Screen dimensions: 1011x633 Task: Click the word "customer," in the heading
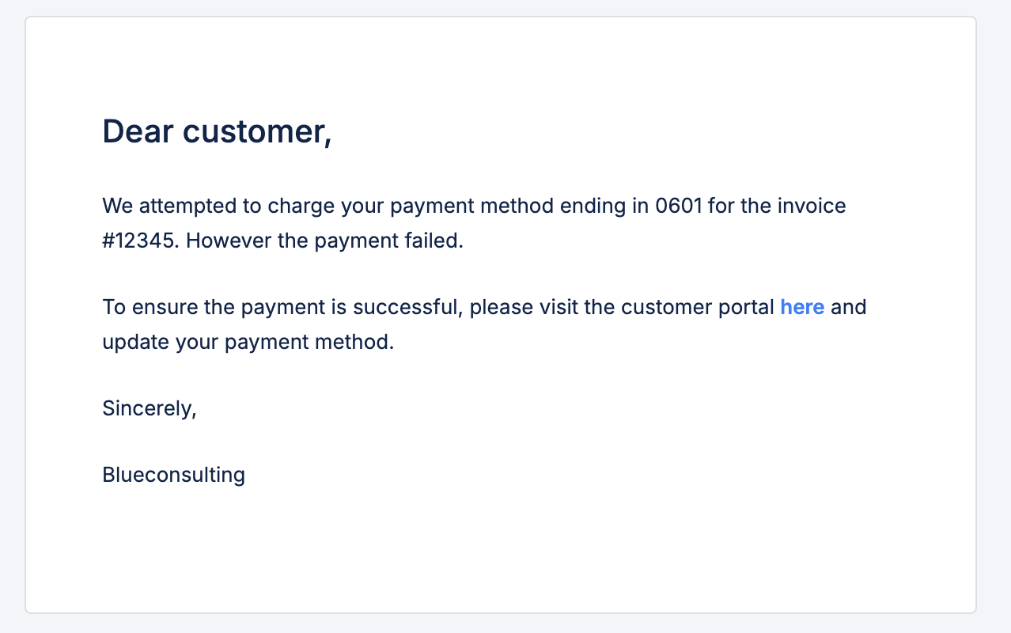point(257,131)
